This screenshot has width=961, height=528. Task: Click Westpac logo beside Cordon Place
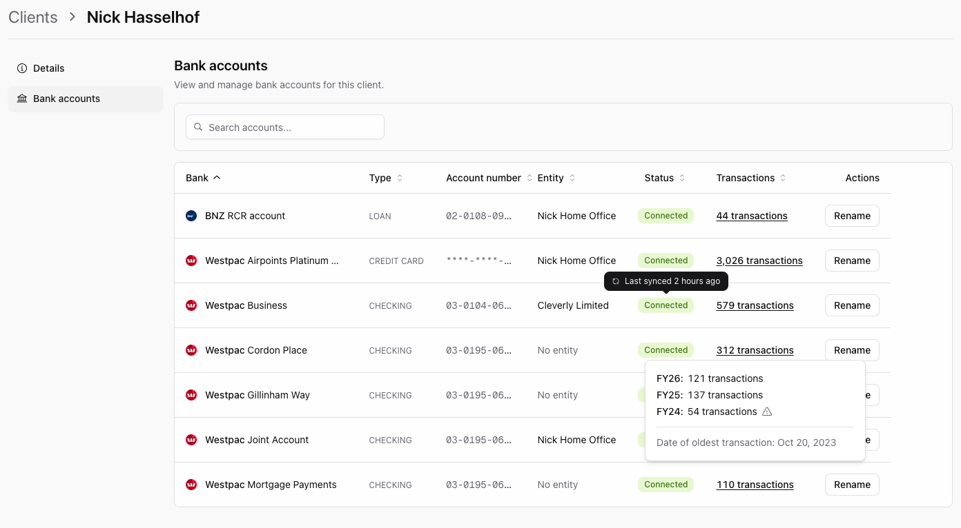click(191, 350)
